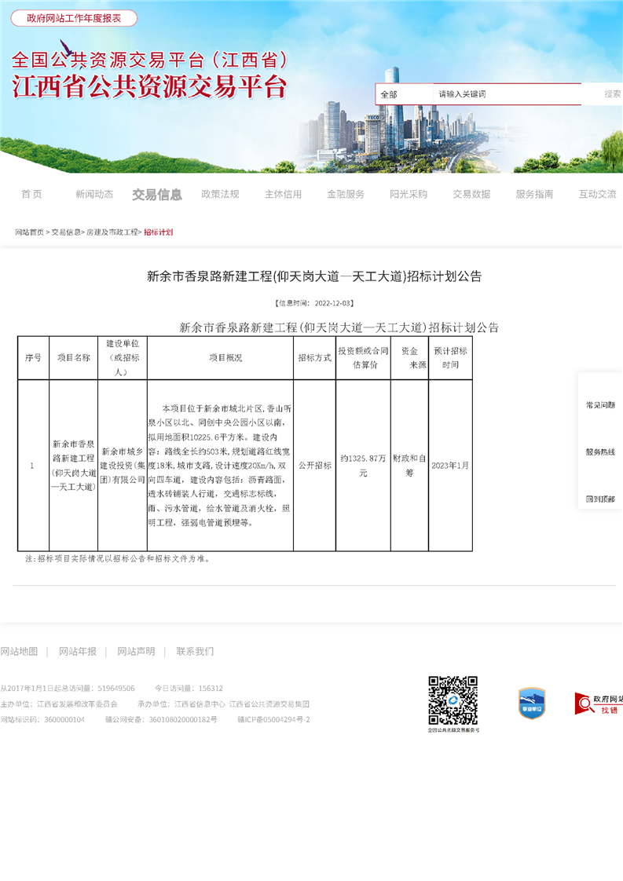Navigate to 阳光采购 section
The width and height of the screenshot is (623, 881).
click(x=409, y=194)
